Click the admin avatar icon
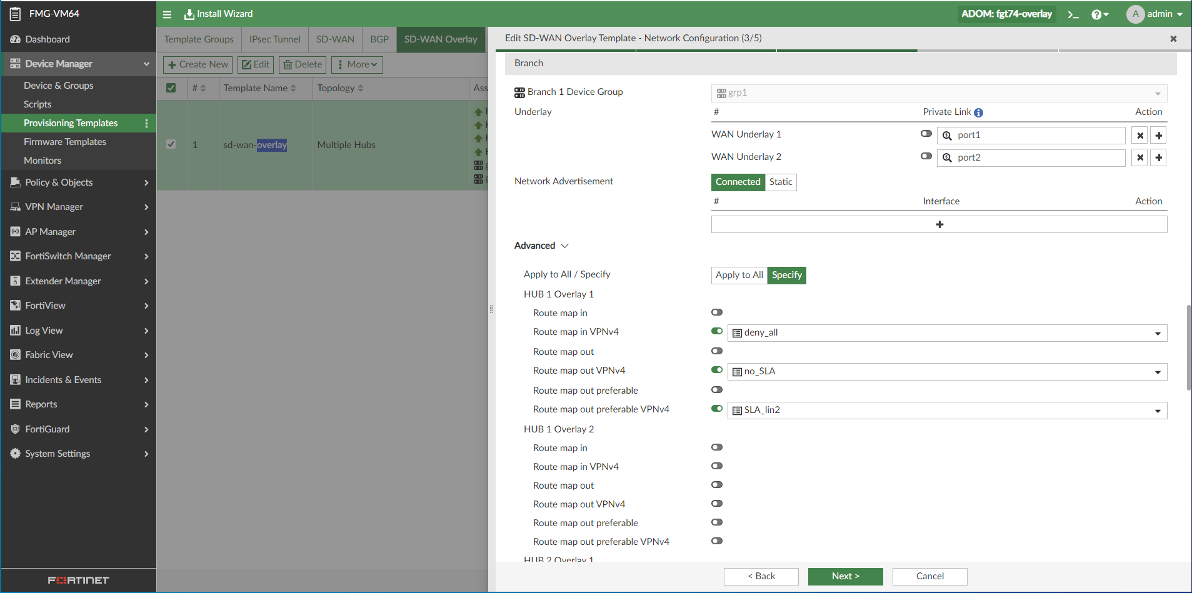Screen dimensions: 1192x593 coord(1134,13)
